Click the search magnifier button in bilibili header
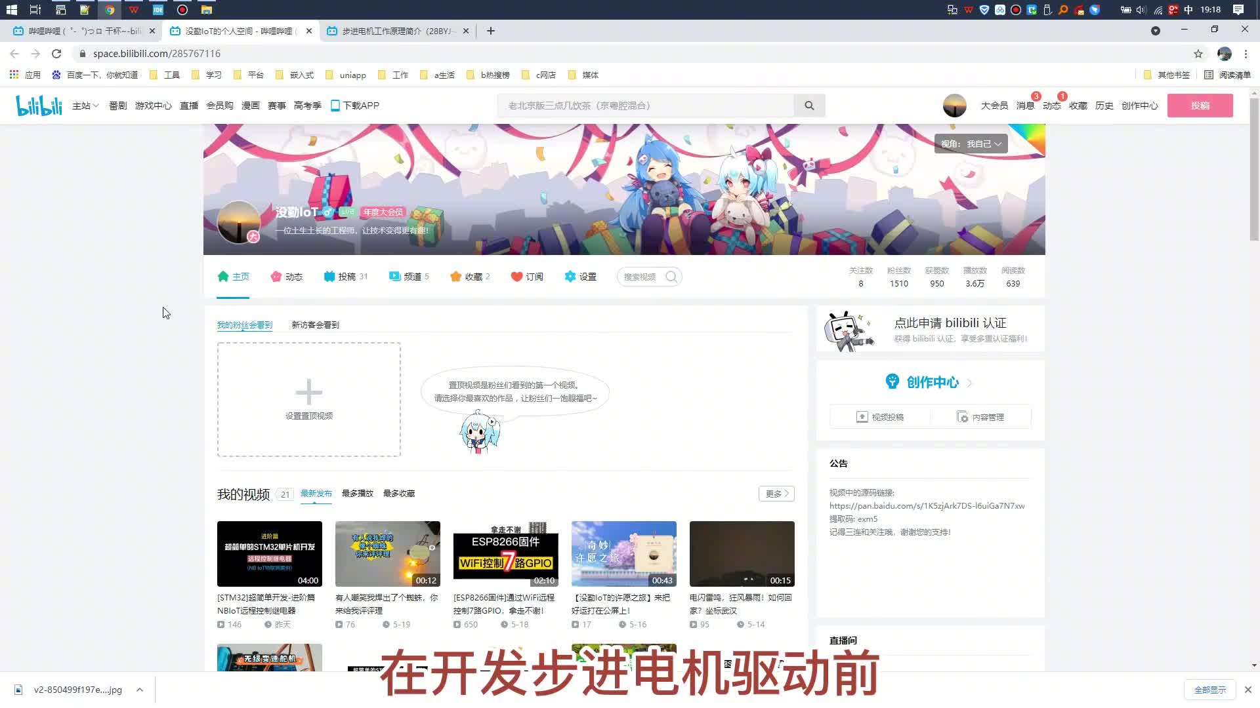The width and height of the screenshot is (1260, 708). click(x=809, y=106)
